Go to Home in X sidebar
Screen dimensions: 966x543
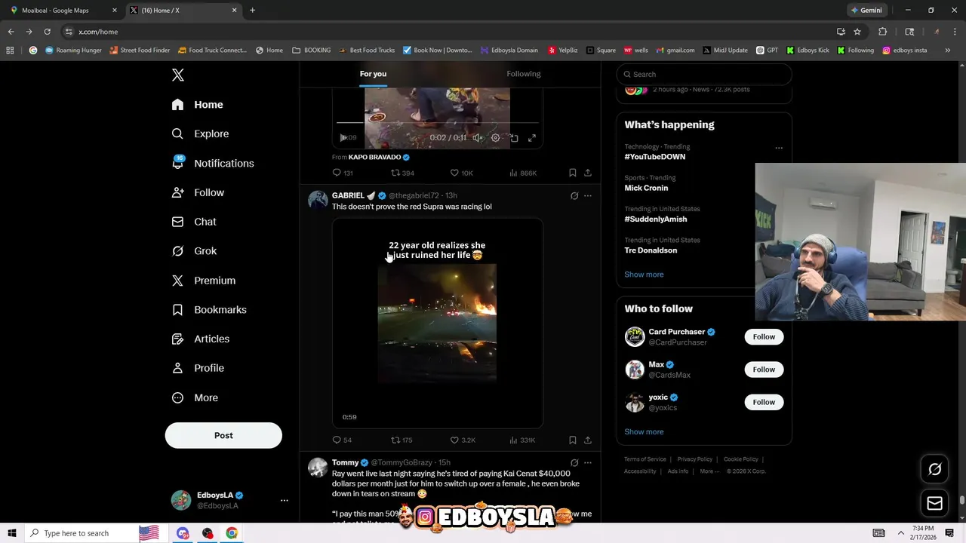[198, 105]
